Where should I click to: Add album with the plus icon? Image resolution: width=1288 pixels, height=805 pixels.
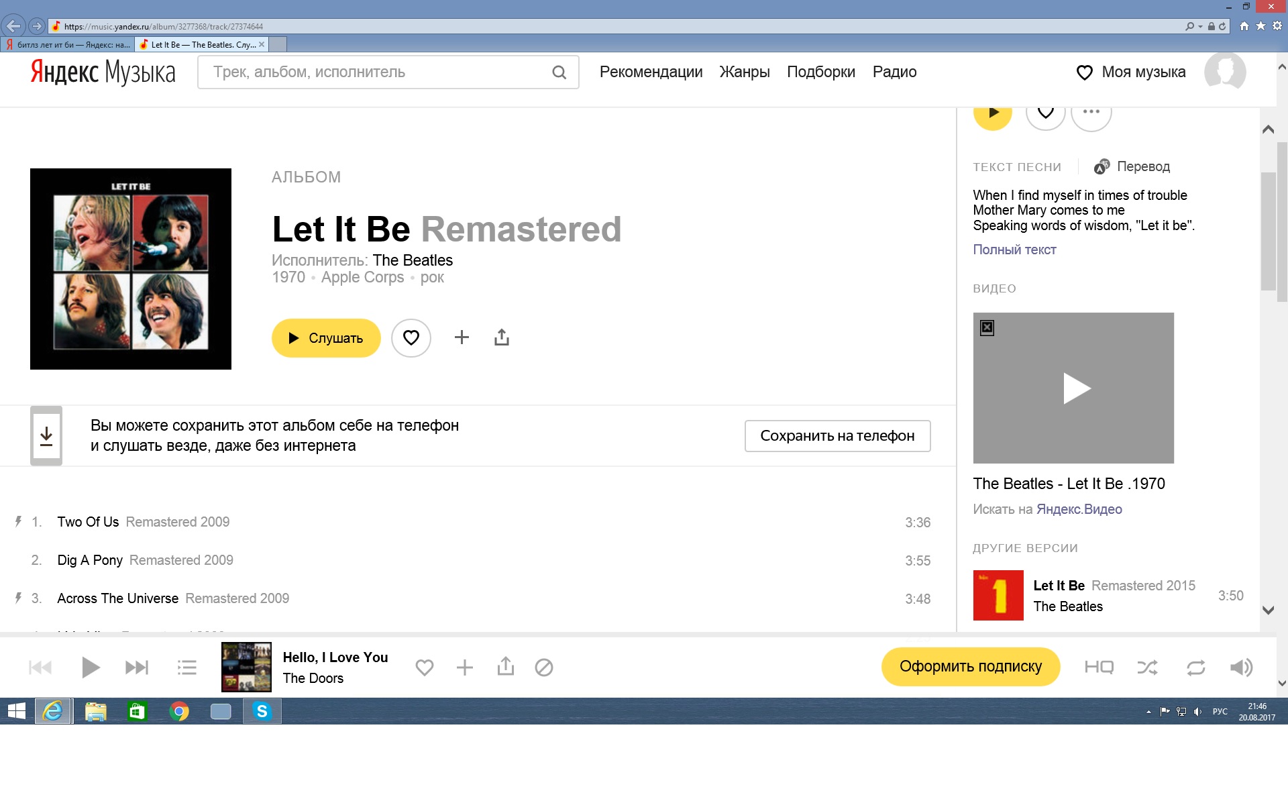(x=462, y=337)
